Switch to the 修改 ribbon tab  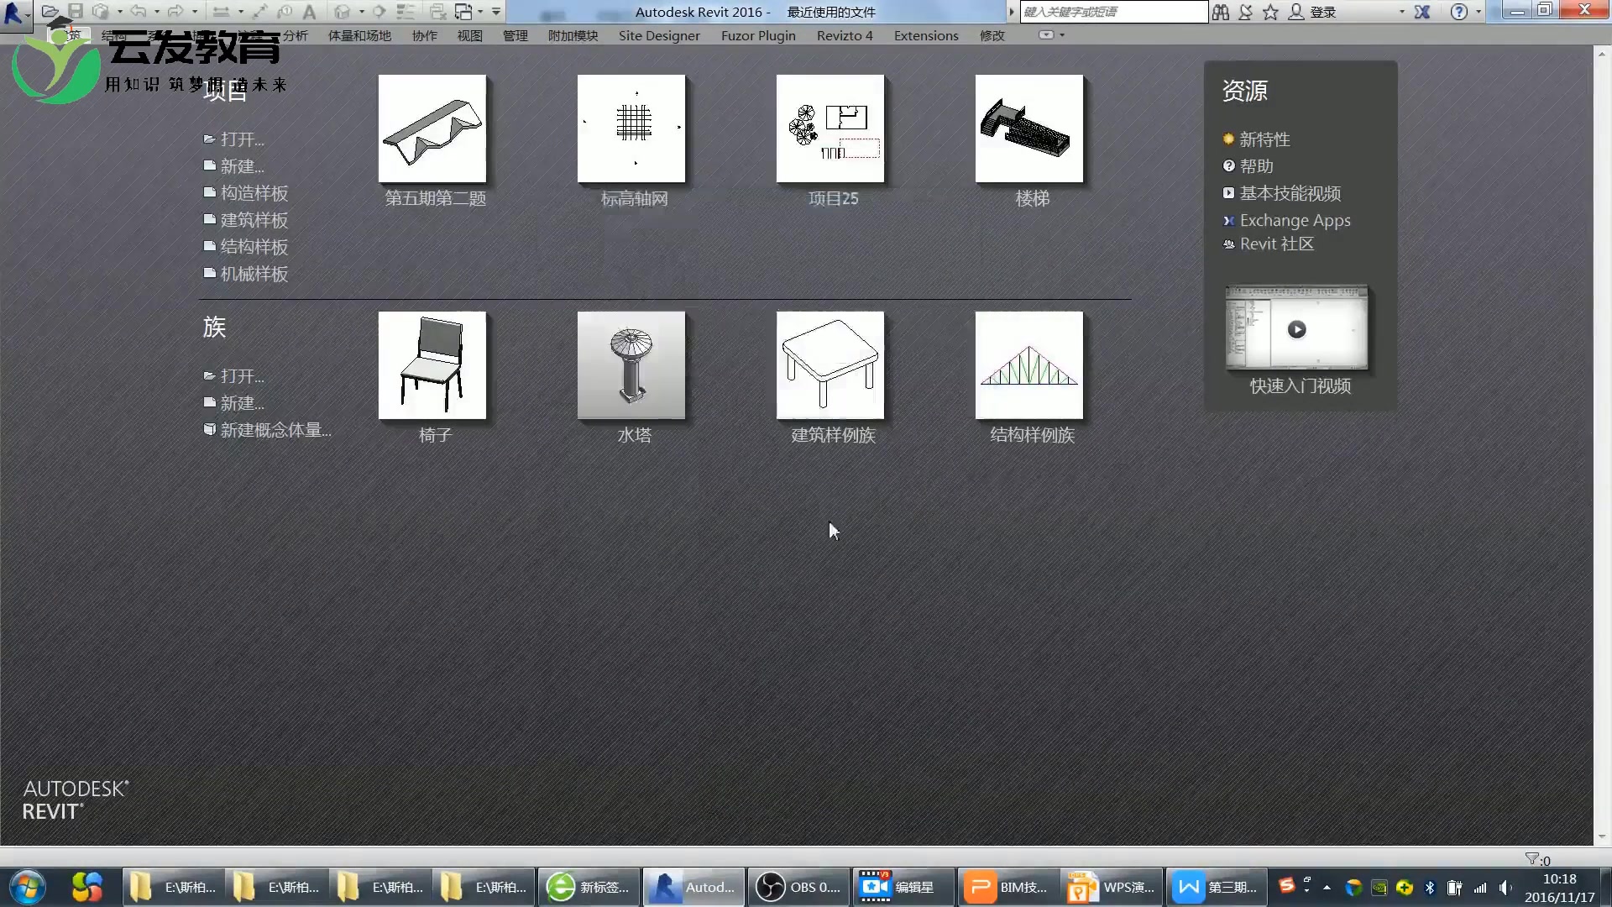[992, 35]
